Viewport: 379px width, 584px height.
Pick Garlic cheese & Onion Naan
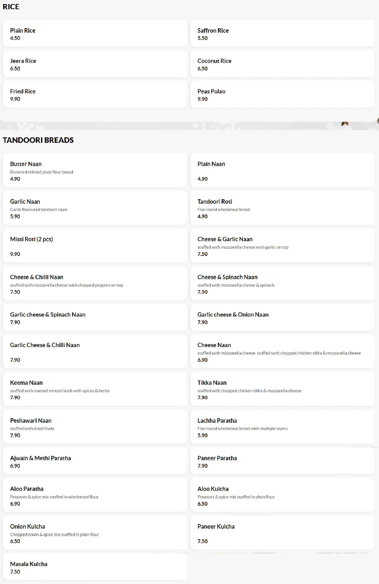282,318
